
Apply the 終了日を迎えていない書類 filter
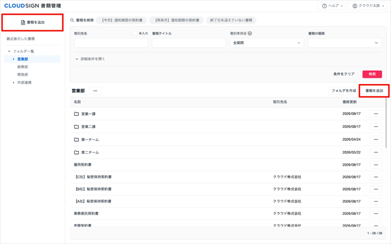pyautogui.click(x=231, y=20)
